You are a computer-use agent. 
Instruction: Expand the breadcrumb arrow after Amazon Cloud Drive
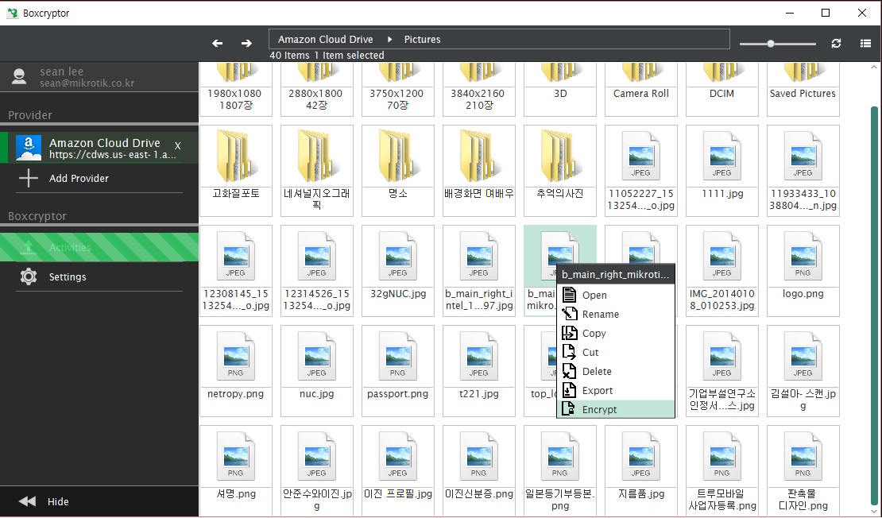pos(389,40)
